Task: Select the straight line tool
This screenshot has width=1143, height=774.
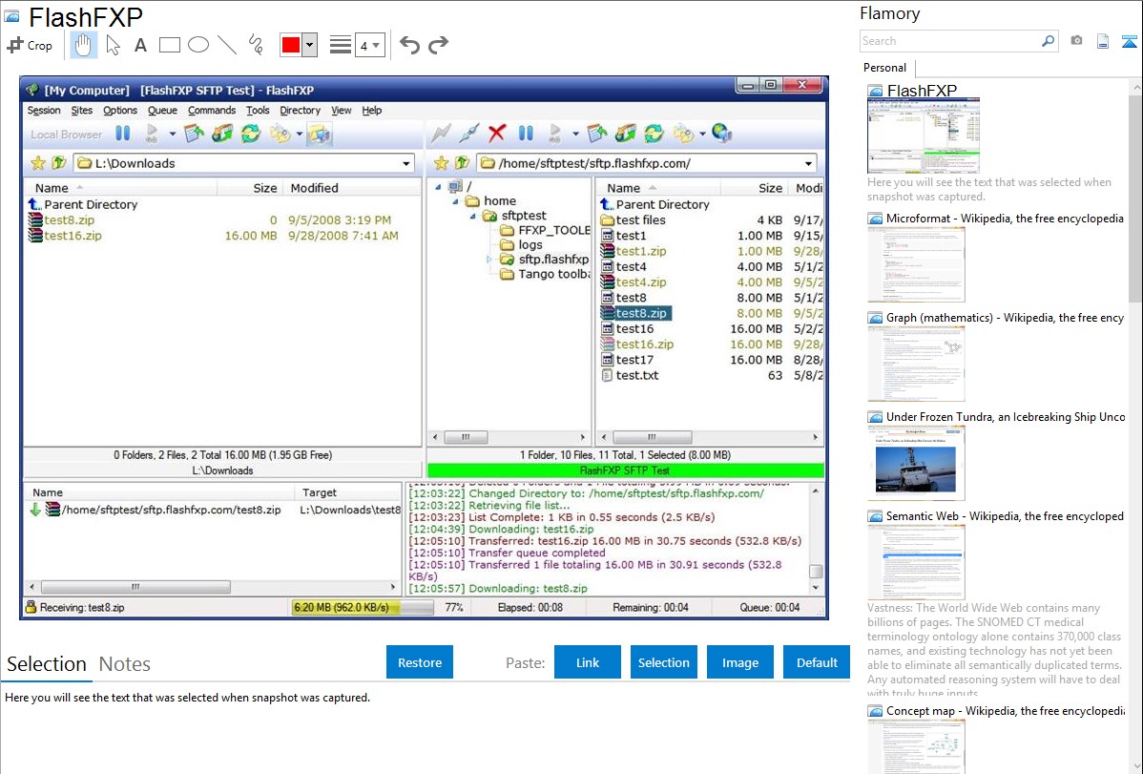Action: pos(227,45)
